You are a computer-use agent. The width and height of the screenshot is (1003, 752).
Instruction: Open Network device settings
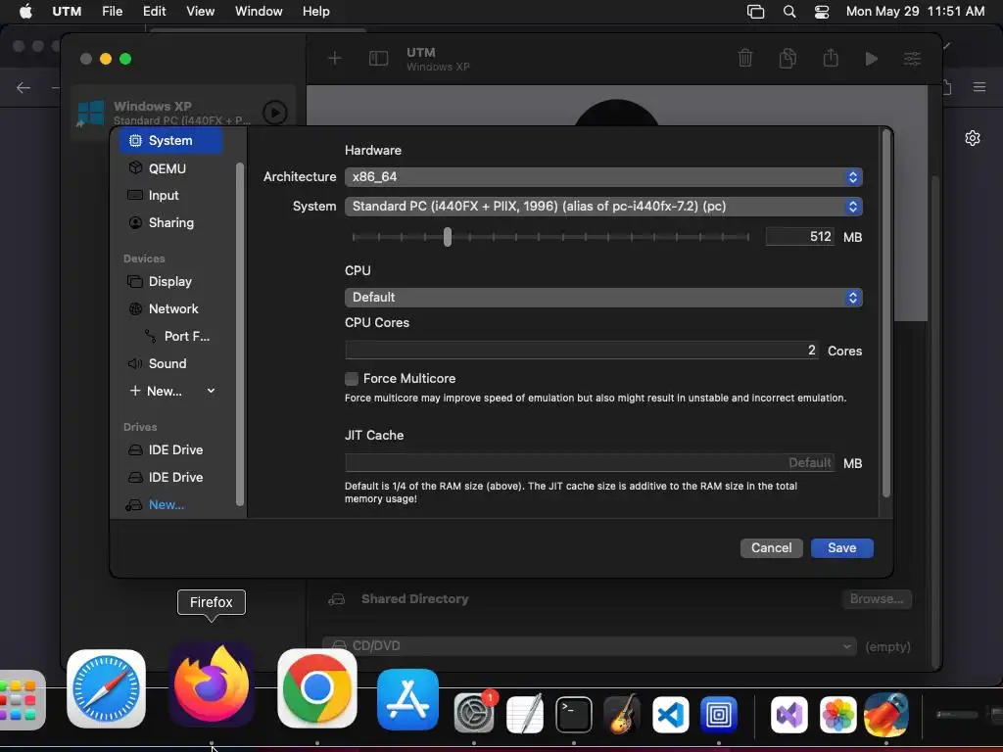pos(173,309)
